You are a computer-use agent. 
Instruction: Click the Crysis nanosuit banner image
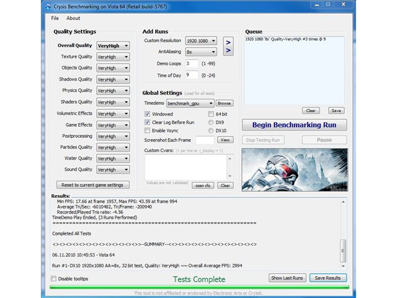coord(295,169)
